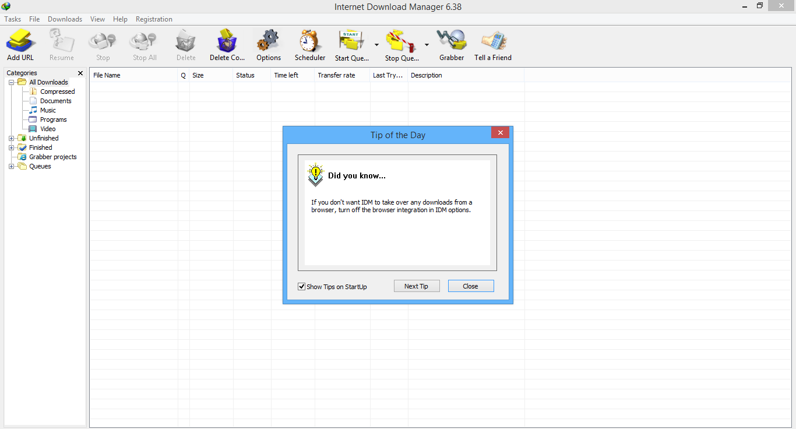Image resolution: width=796 pixels, height=429 pixels.
Task: Select All Downloads in category tree
Action: tap(48, 82)
